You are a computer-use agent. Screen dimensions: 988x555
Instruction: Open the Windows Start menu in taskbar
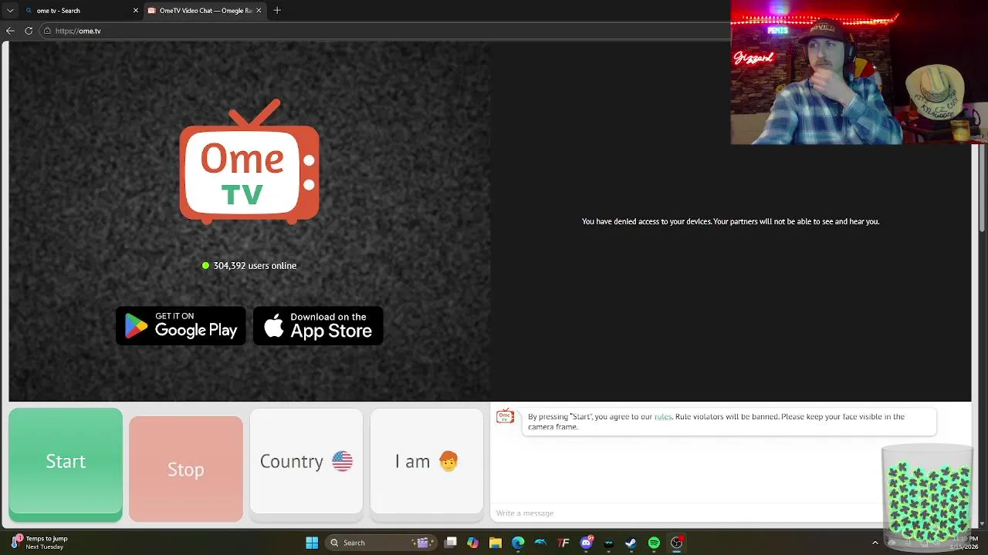pyautogui.click(x=312, y=543)
